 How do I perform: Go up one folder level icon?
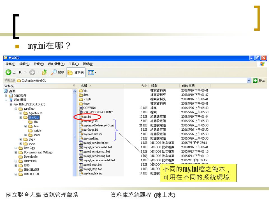pos(45,72)
